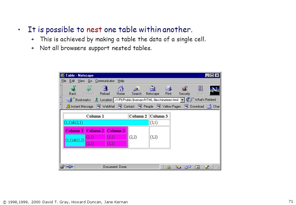Click the Stop traffic-light icon
This screenshot has height=205, width=296.
[200, 88]
